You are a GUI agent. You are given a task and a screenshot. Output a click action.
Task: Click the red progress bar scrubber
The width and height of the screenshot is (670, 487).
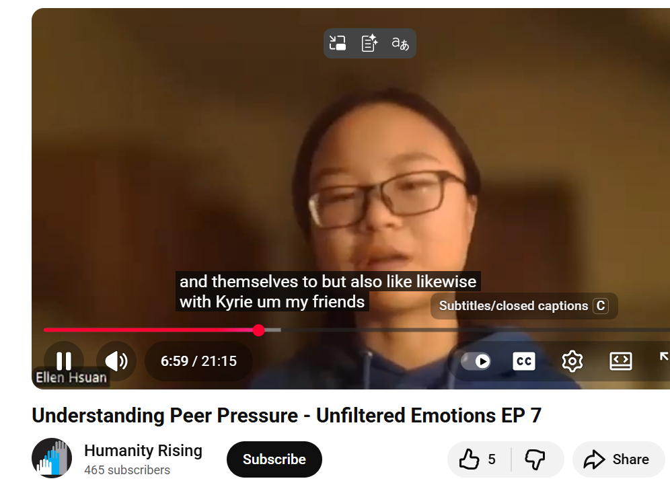[258, 330]
